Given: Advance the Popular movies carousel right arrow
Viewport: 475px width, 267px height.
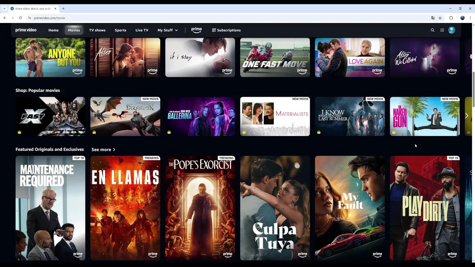Looking at the screenshot, I should coord(466,116).
